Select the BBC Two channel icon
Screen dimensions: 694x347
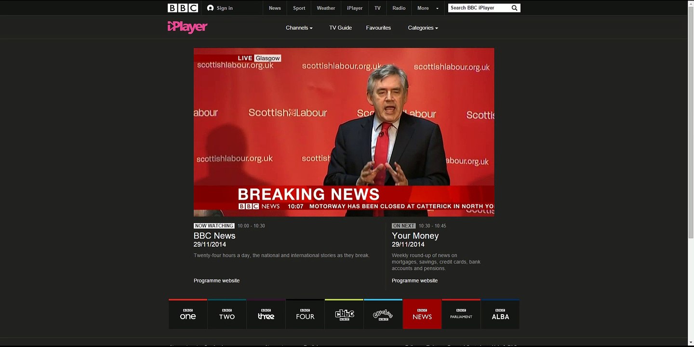pyautogui.click(x=227, y=314)
